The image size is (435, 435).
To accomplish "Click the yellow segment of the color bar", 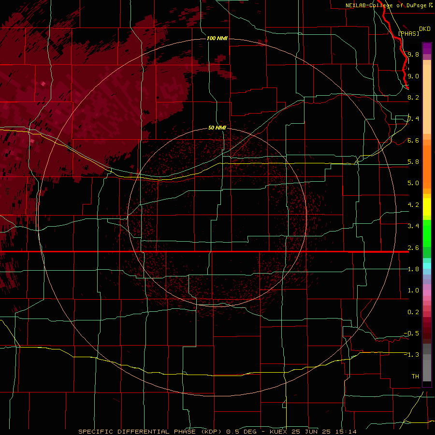I will 427,207.
